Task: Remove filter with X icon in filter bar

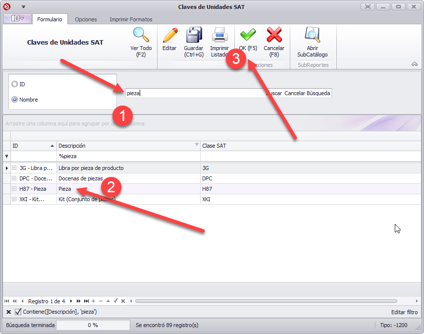Action: click(x=8, y=312)
